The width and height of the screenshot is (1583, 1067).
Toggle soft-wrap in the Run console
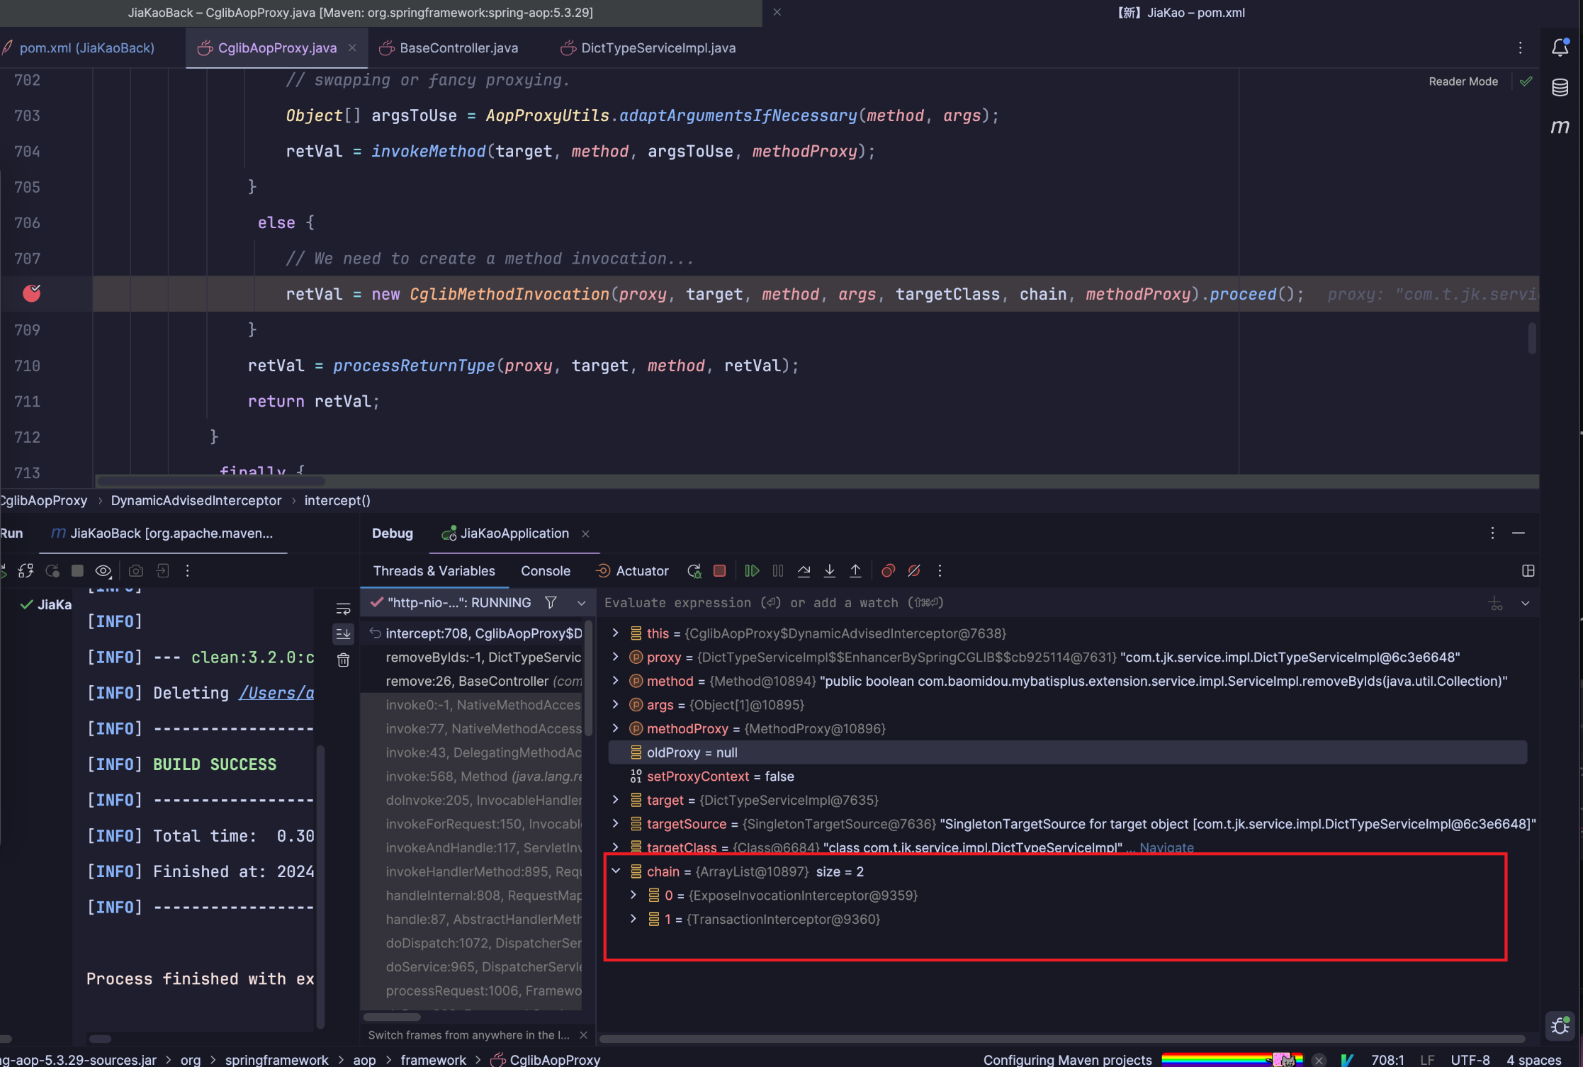343,609
